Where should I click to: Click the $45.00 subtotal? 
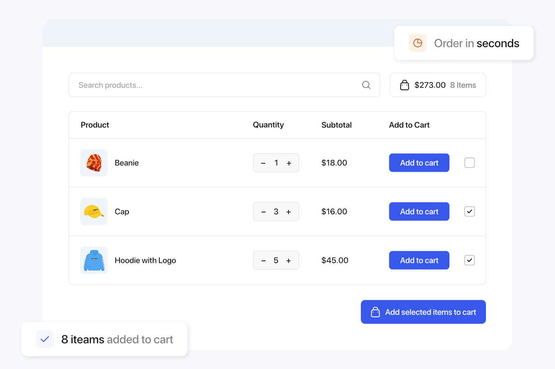tap(335, 260)
